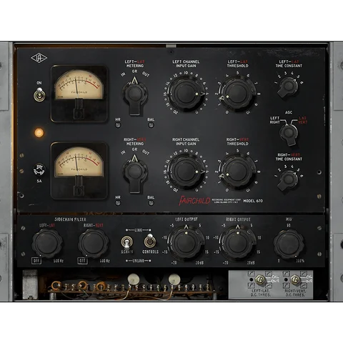The height and width of the screenshot is (343, 343).
Task: Set Right-Vert Metering to OUT
Action: 146,152
